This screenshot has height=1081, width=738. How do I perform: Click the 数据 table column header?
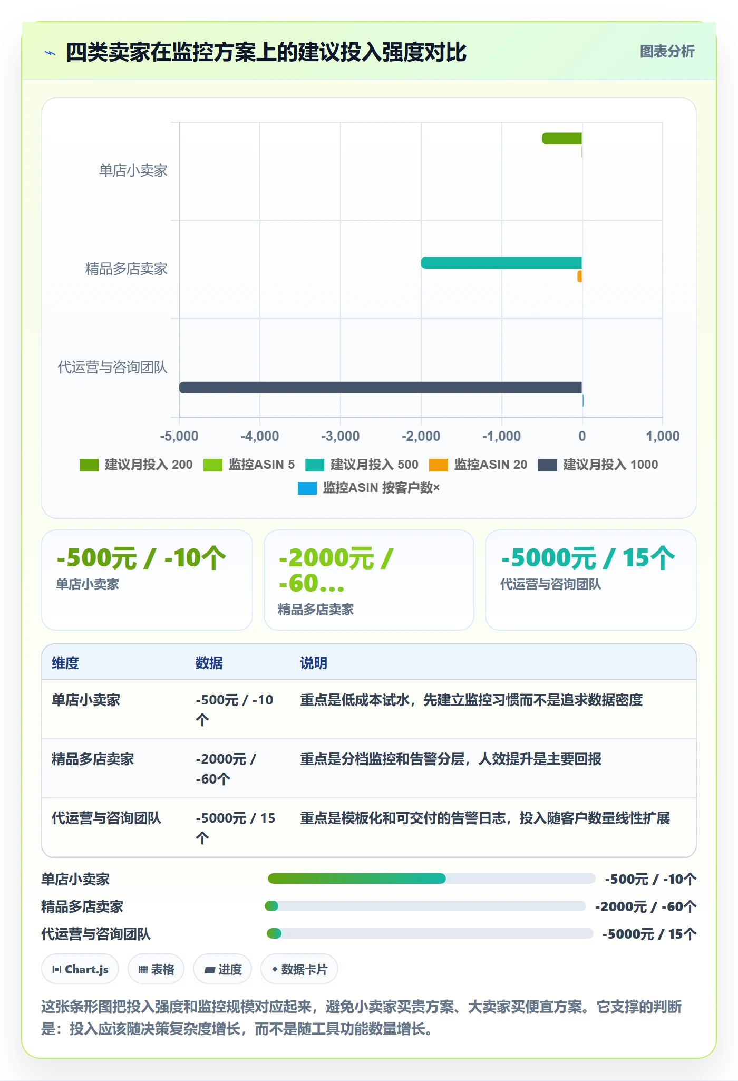coord(209,663)
